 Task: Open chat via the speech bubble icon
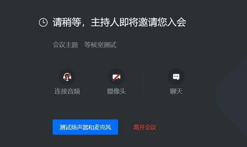tap(176, 77)
